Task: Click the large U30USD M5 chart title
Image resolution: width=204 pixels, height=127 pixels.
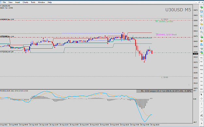Action: pyautogui.click(x=178, y=10)
